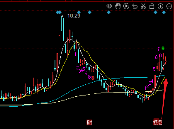Zoom out with the minus icon
This screenshot has width=174, height=129.
pos(169,6)
